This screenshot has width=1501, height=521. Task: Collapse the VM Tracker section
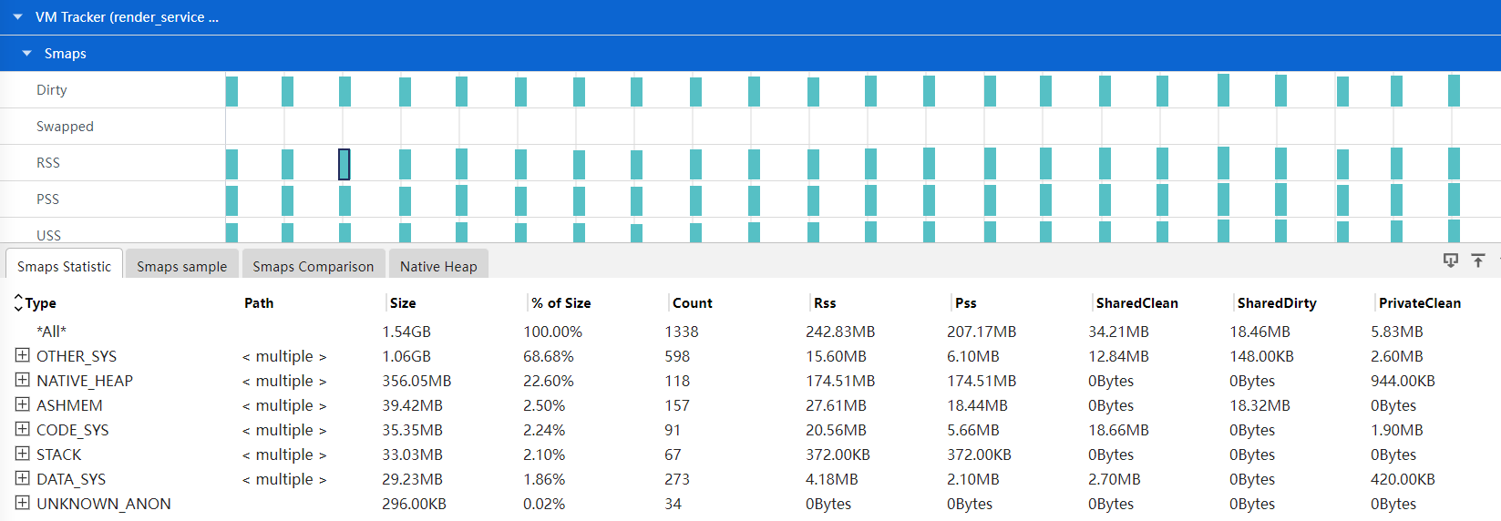point(17,17)
